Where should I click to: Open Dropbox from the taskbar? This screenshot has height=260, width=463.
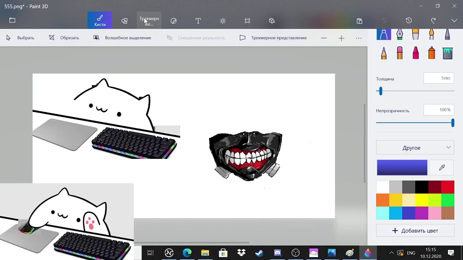241,253
